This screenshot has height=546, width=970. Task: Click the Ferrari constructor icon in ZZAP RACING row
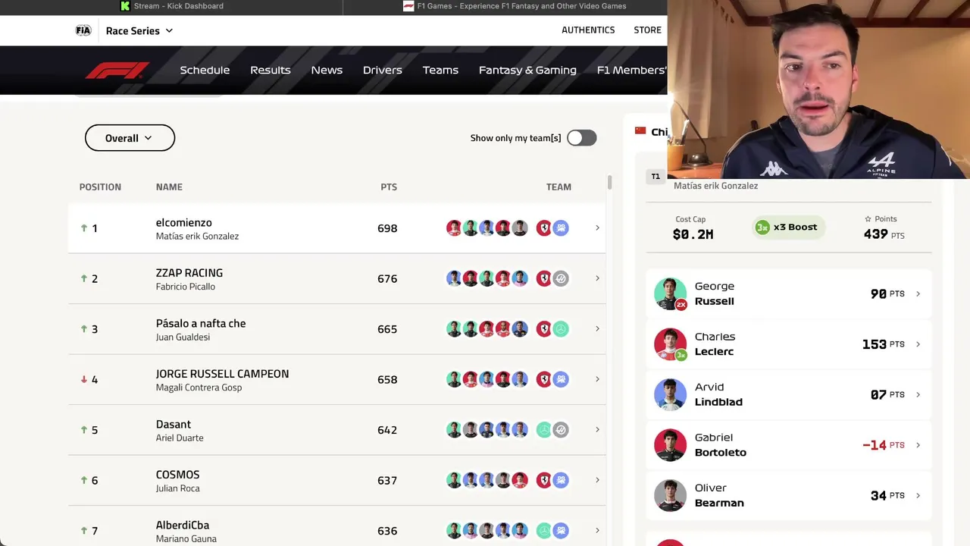(x=544, y=278)
